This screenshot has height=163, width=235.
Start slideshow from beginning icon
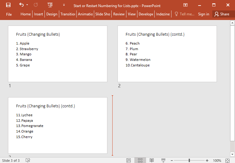(50, 5)
